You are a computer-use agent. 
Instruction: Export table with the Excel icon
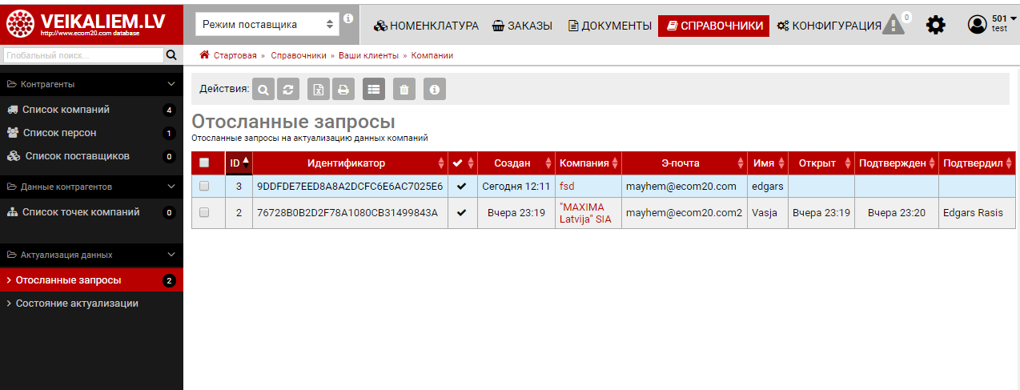click(x=319, y=90)
